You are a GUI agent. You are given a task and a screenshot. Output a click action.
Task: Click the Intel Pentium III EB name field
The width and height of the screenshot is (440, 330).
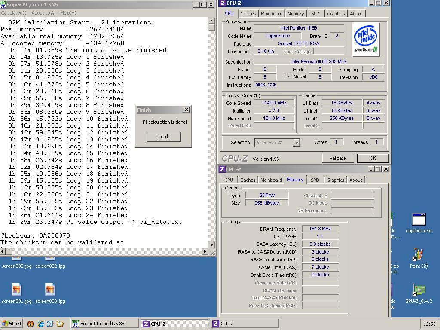299,28
